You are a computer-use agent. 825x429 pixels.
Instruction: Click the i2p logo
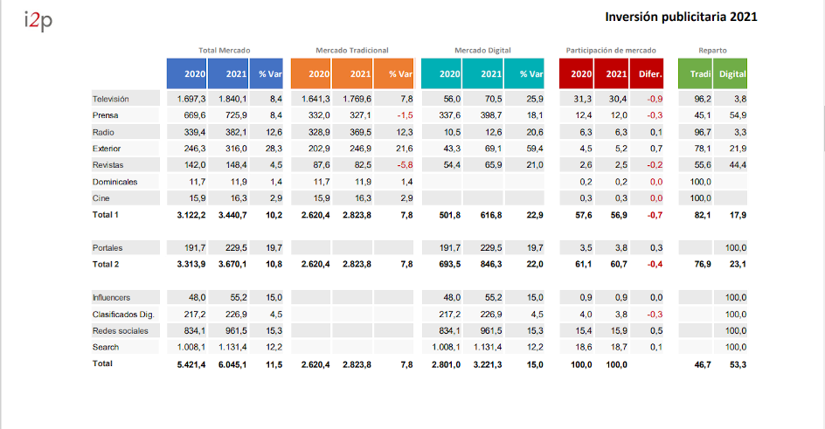pos(38,21)
